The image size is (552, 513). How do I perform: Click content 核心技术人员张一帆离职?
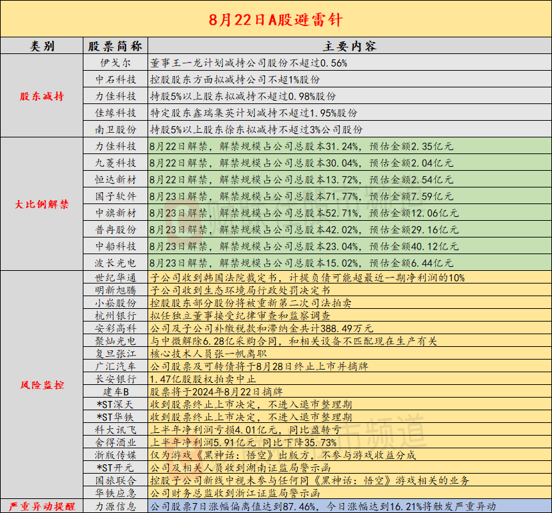[x=208, y=354]
